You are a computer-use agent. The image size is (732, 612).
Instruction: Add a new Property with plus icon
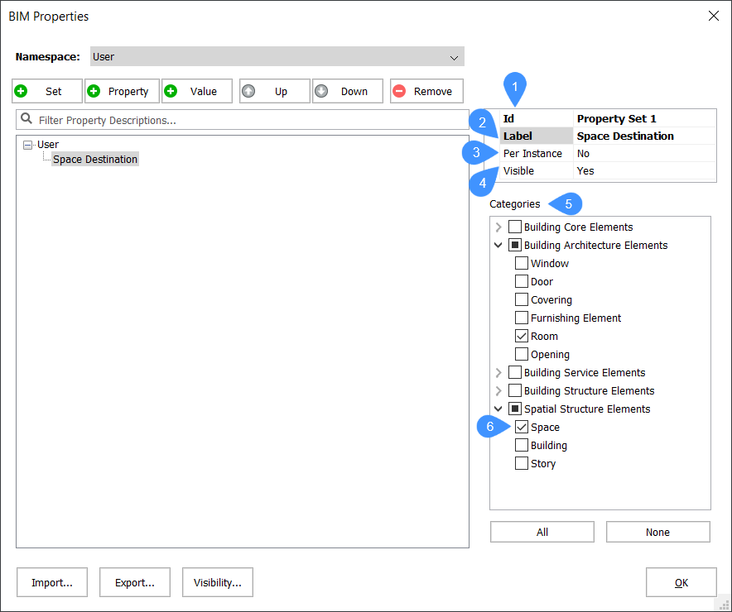94,91
